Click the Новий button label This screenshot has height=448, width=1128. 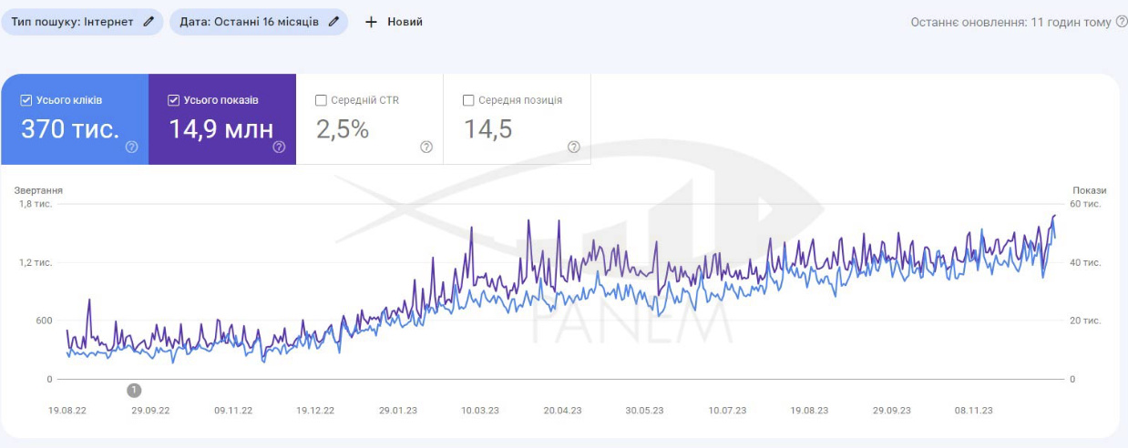pyautogui.click(x=405, y=22)
